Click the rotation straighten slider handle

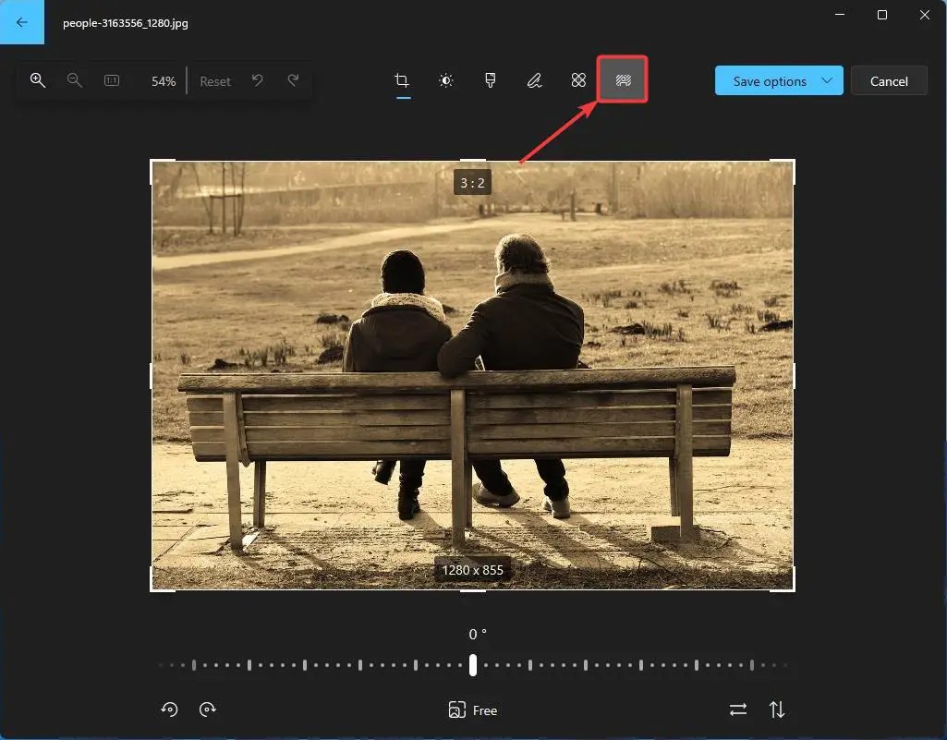[473, 665]
